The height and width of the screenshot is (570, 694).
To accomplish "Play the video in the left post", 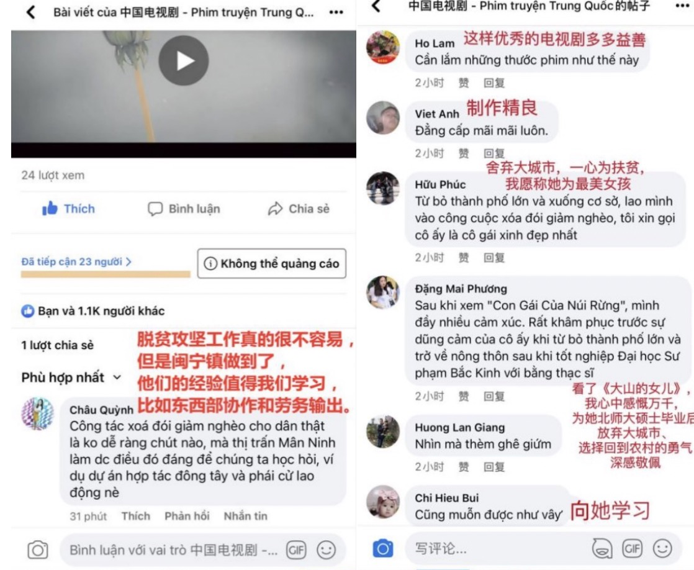I will point(184,61).
